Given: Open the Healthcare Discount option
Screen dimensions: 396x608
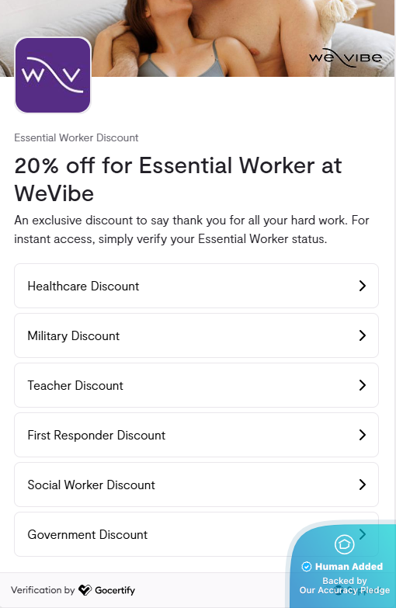Looking at the screenshot, I should click(x=196, y=286).
